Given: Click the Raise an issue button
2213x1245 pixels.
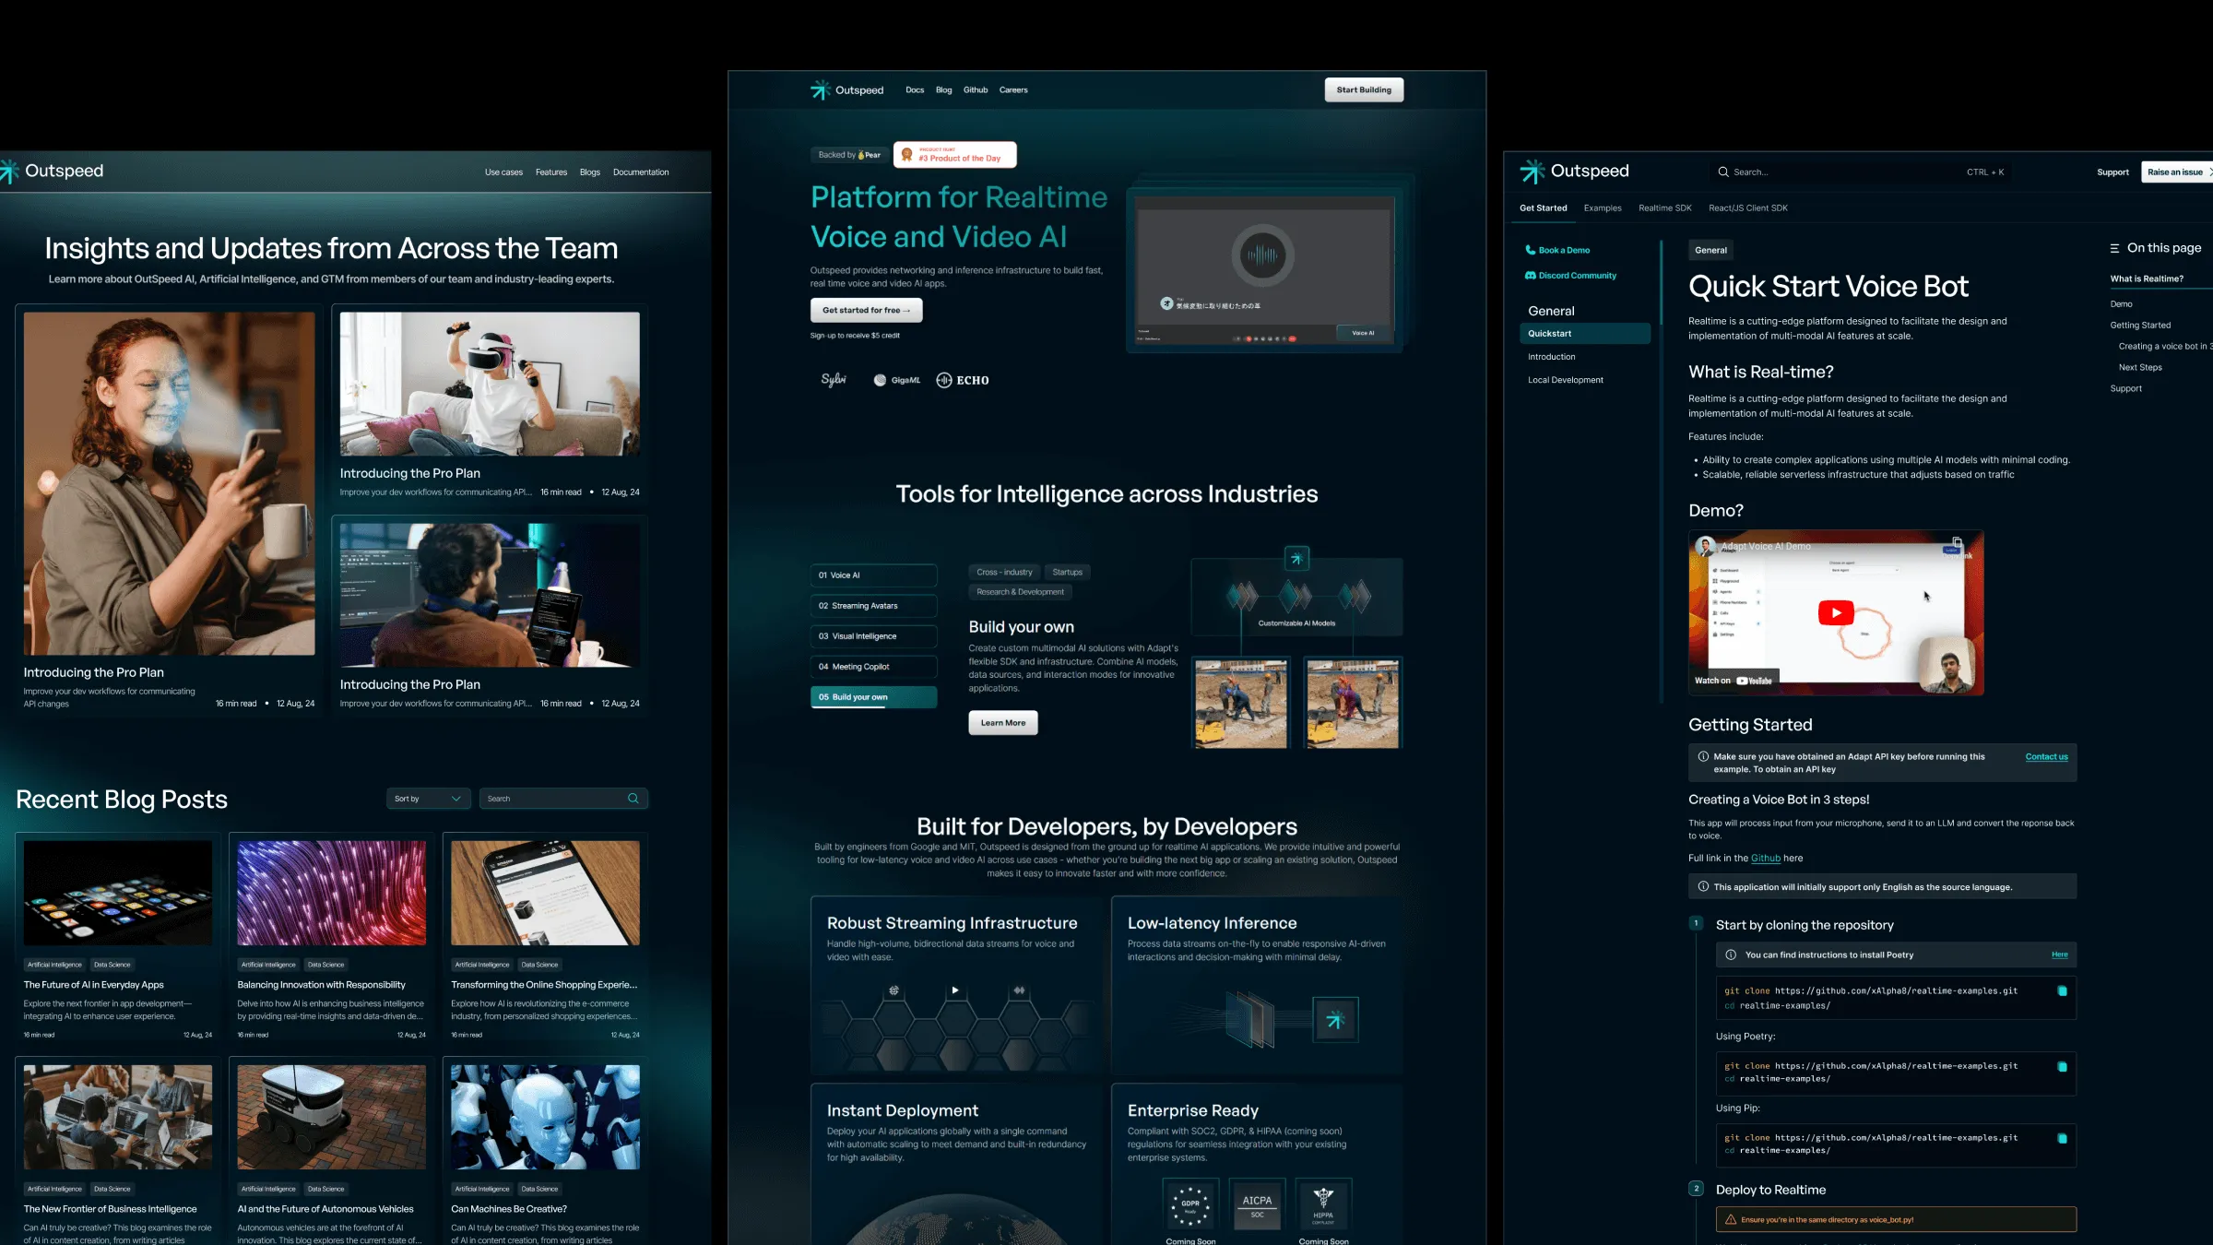Looking at the screenshot, I should [x=2176, y=172].
